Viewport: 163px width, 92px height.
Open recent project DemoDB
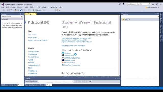point(31,63)
